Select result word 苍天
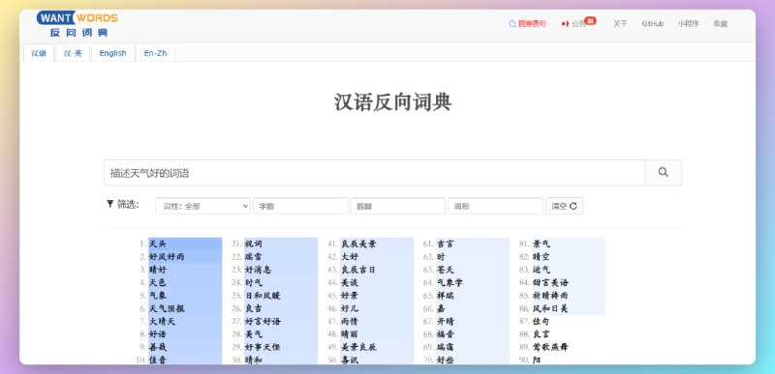This screenshot has height=374, width=775. point(446,270)
